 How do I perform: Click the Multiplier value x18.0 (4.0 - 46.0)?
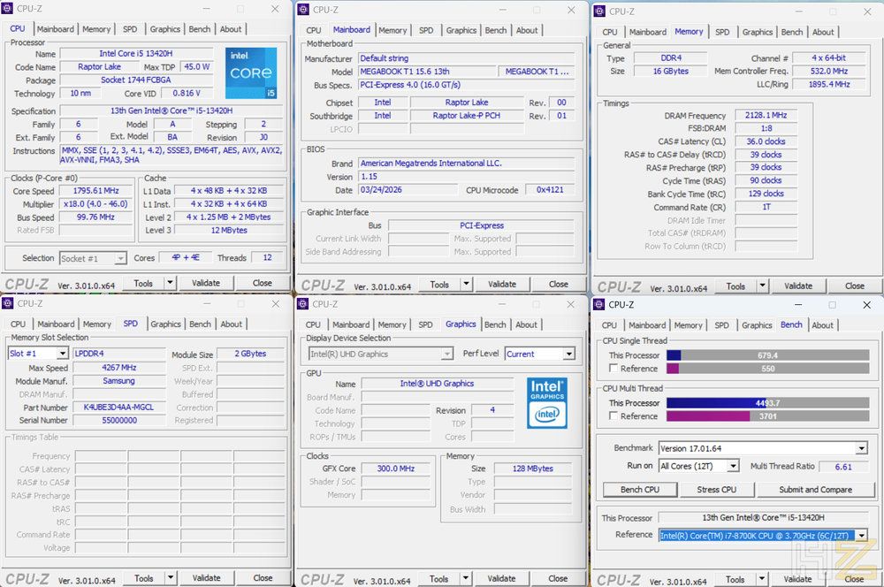pyautogui.click(x=95, y=204)
